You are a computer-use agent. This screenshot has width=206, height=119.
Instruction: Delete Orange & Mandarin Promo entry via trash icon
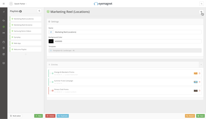(x=199, y=73)
